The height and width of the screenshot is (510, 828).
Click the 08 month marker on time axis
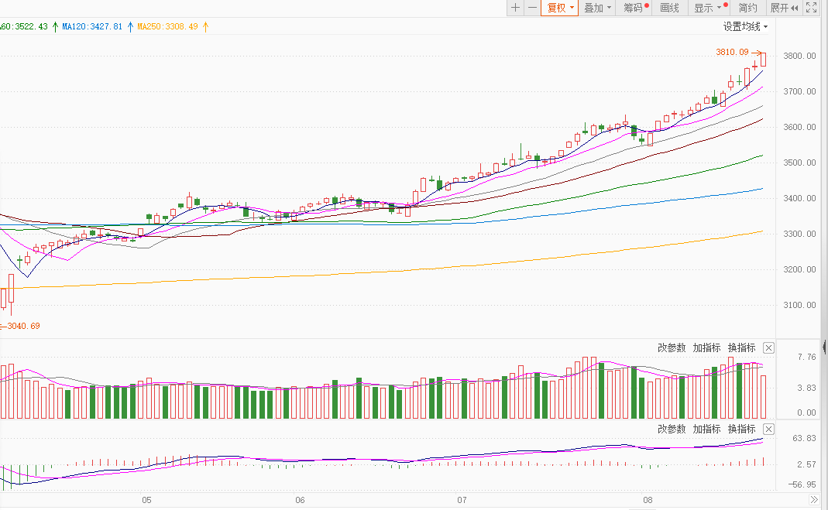click(x=648, y=500)
